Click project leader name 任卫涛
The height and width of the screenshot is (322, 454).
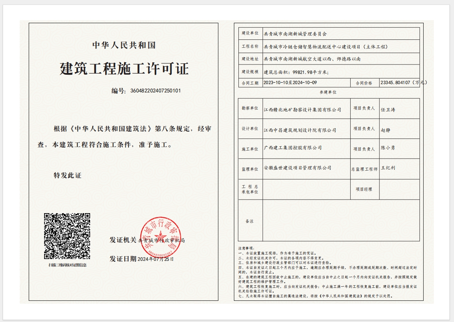click(x=387, y=110)
